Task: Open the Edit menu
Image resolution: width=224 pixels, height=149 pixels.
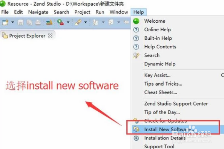Action: click(x=18, y=12)
